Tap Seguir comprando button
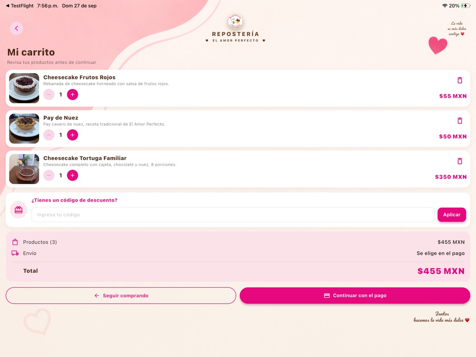This screenshot has height=357, width=476. (x=121, y=296)
